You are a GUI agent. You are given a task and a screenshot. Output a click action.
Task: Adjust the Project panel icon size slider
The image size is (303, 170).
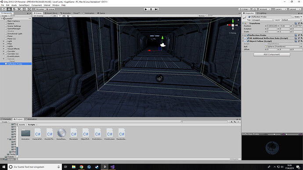pyautogui.click(x=234, y=159)
